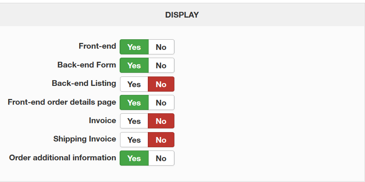
Task: Click the DISPLAY section header
Action: click(182, 15)
